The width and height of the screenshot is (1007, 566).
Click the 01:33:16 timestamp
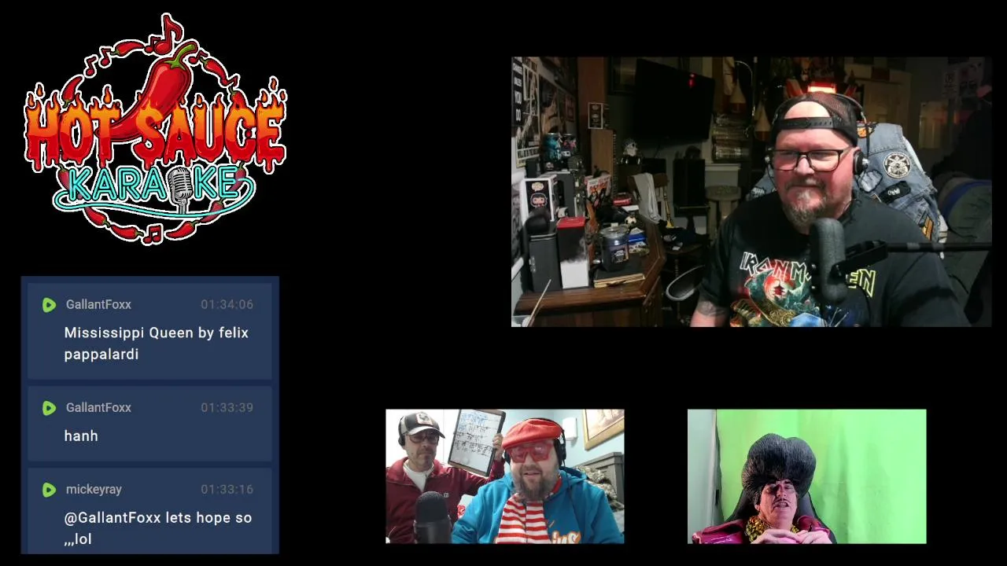point(227,489)
